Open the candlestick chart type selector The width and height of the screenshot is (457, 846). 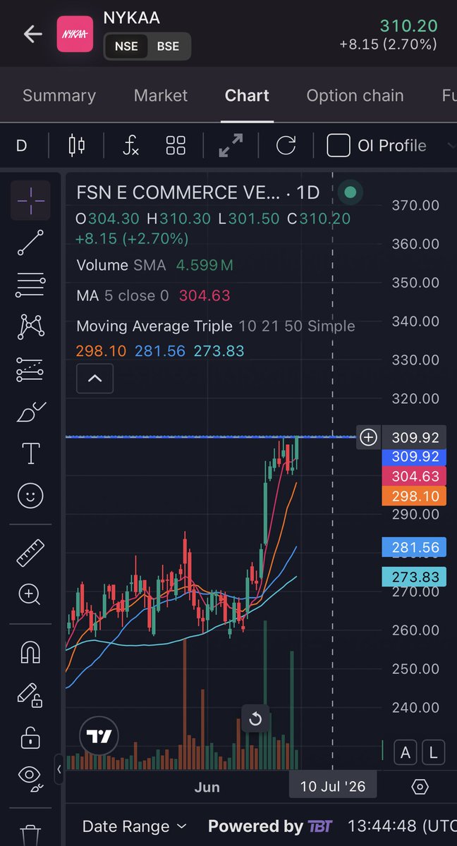point(76,146)
